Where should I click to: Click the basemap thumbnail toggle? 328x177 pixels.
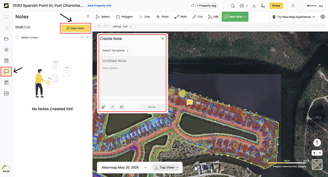tap(317, 164)
